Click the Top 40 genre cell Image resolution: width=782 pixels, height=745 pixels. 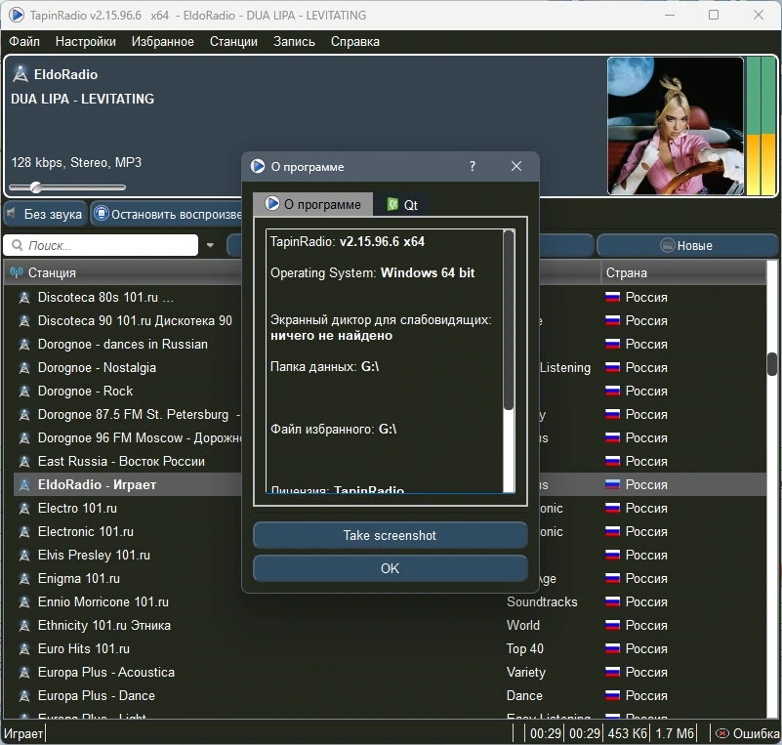524,648
